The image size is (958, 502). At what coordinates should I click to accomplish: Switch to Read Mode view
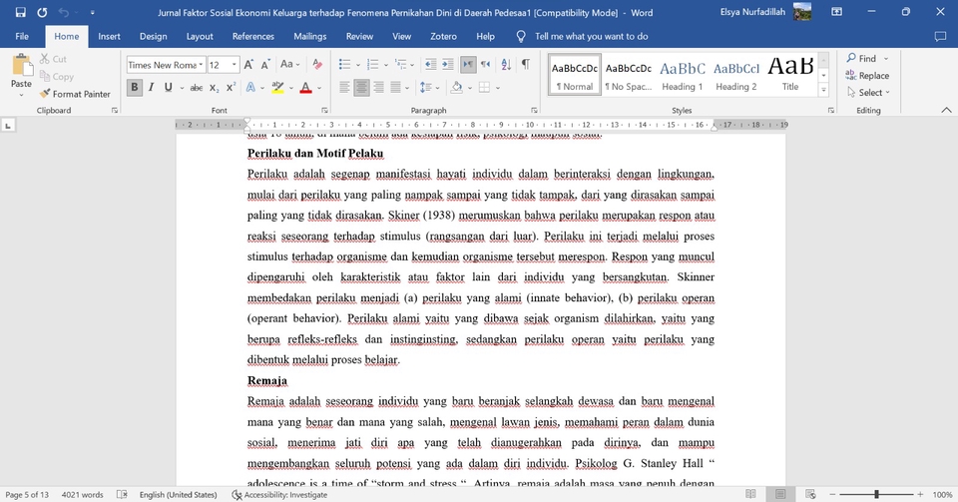coord(750,494)
